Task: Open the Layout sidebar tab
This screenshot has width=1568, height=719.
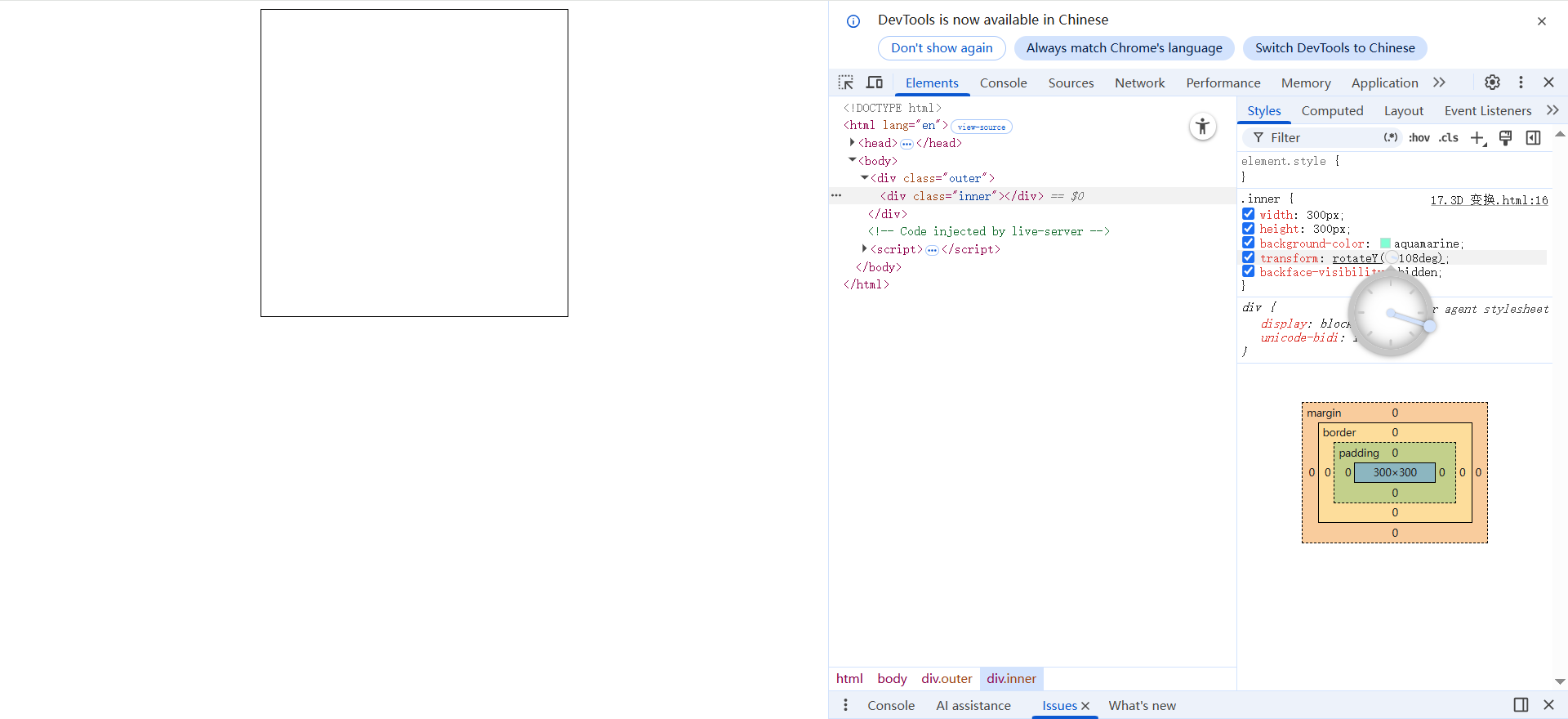Action: click(x=1403, y=111)
